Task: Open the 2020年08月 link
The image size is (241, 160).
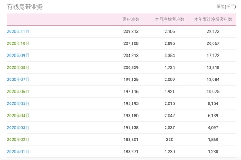Action: point(18,67)
